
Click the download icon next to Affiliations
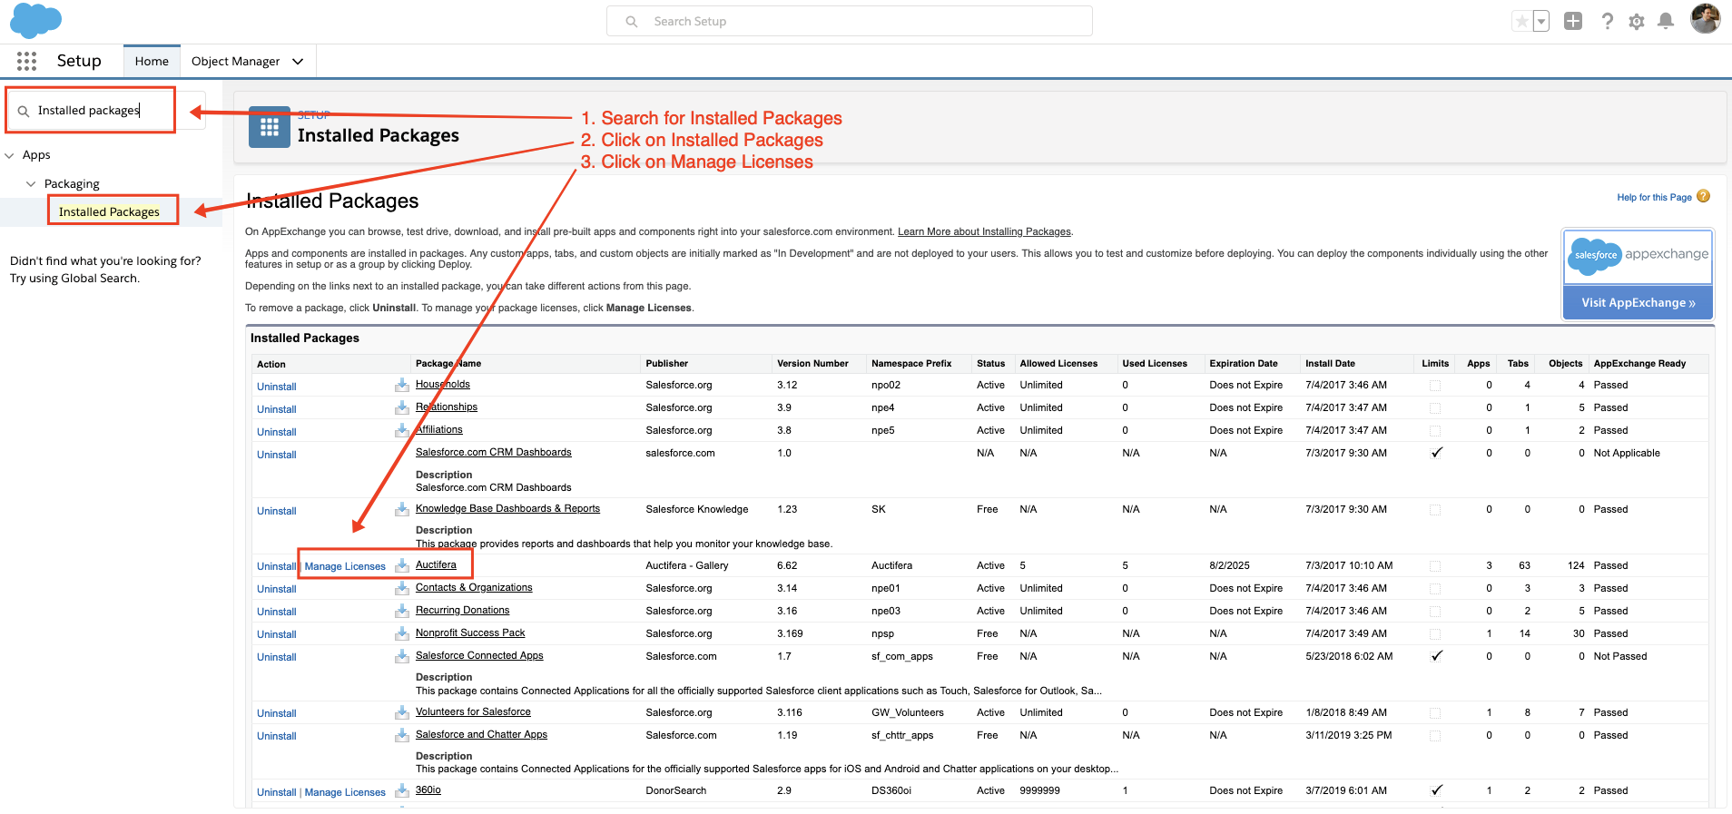402,430
